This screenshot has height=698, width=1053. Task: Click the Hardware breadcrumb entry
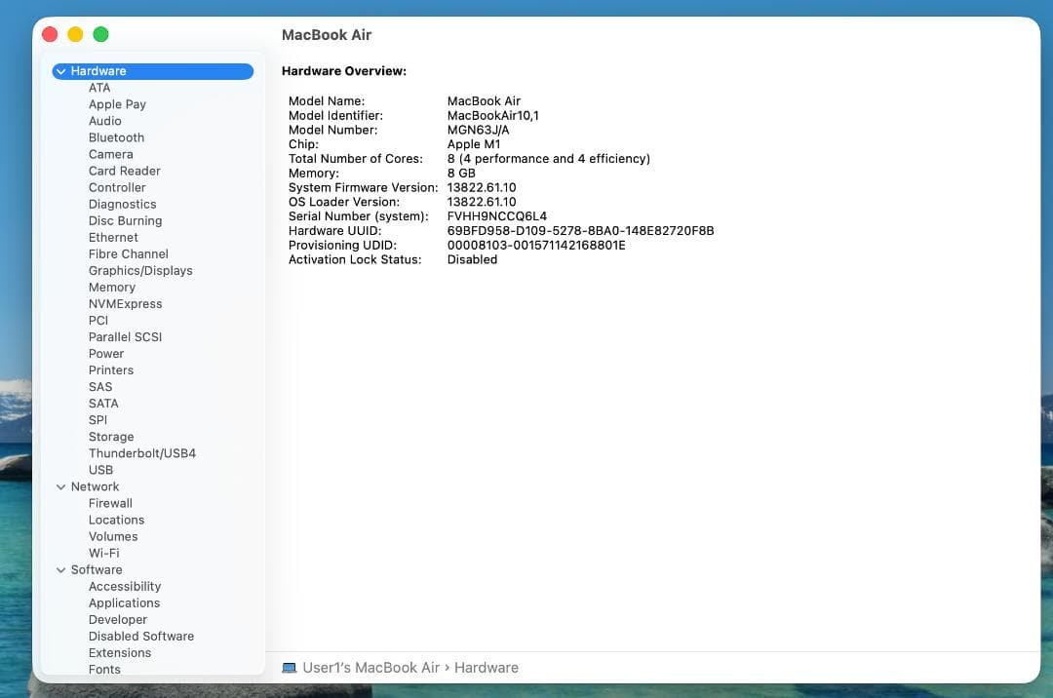(486, 667)
